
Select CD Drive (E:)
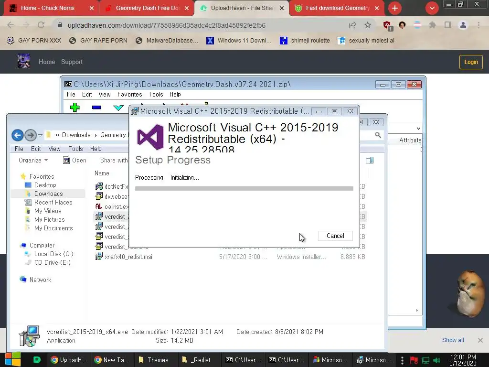53,262
